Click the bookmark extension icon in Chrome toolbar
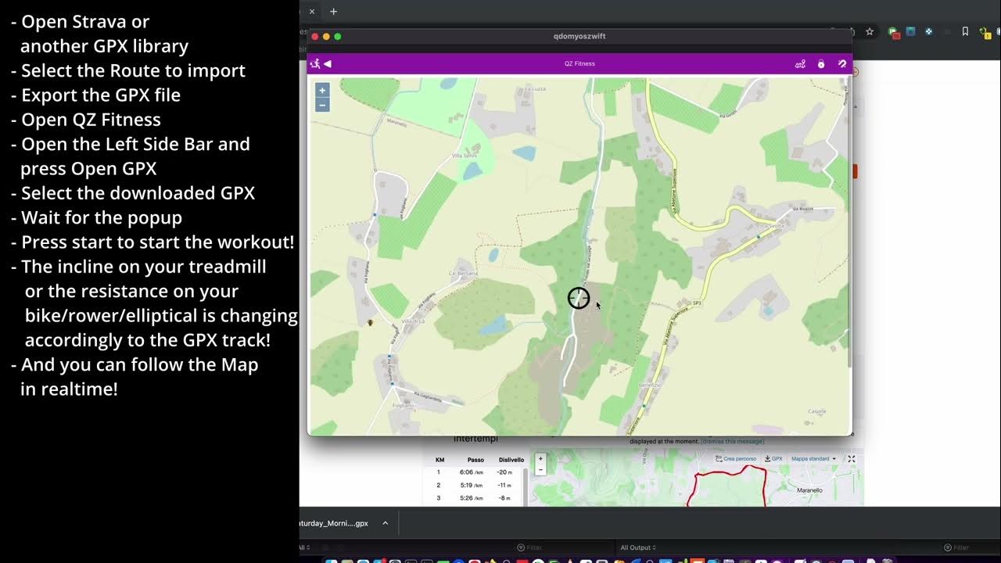The image size is (1001, 563). click(965, 32)
